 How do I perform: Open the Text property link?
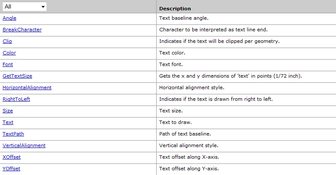(8, 122)
